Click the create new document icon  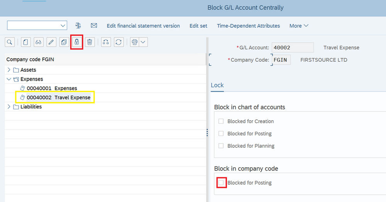[26, 42]
